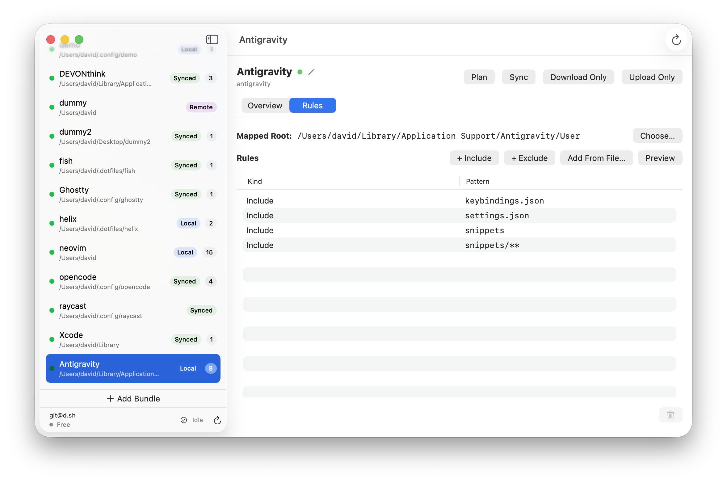Select the Rules tab
The width and height of the screenshot is (727, 483).
[x=312, y=106]
